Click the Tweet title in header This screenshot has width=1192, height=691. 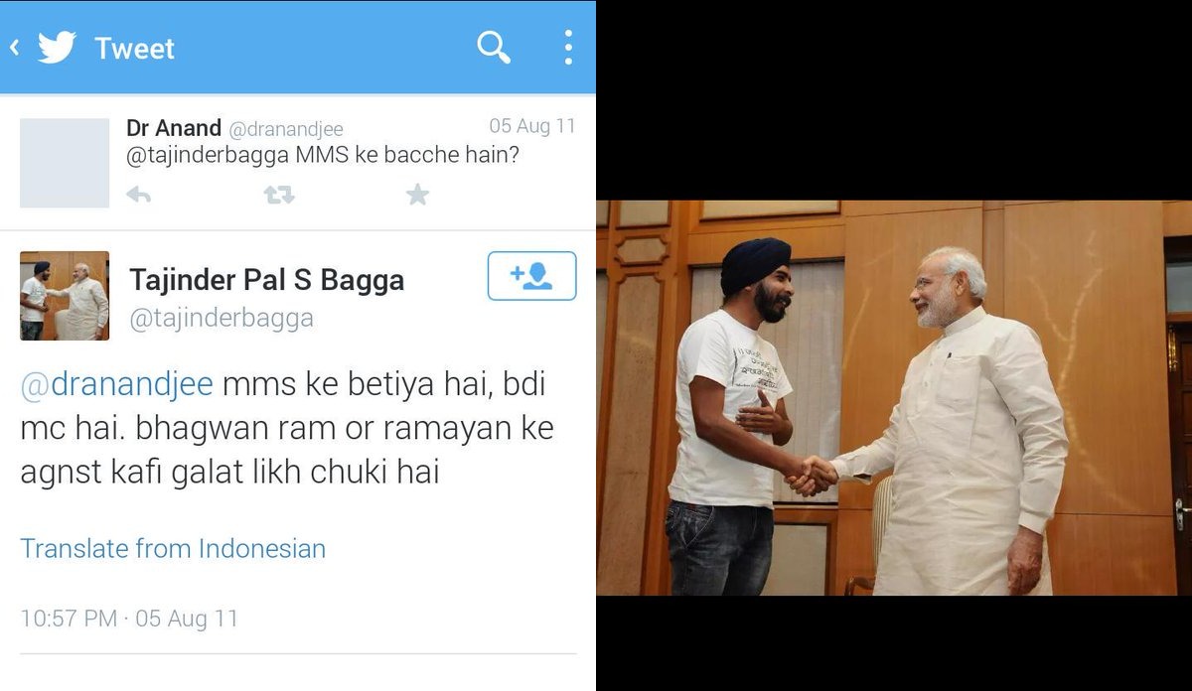[134, 48]
